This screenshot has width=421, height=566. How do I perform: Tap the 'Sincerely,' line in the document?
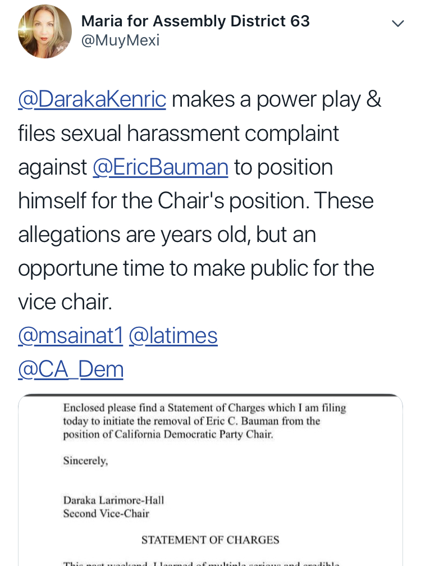pos(85,461)
